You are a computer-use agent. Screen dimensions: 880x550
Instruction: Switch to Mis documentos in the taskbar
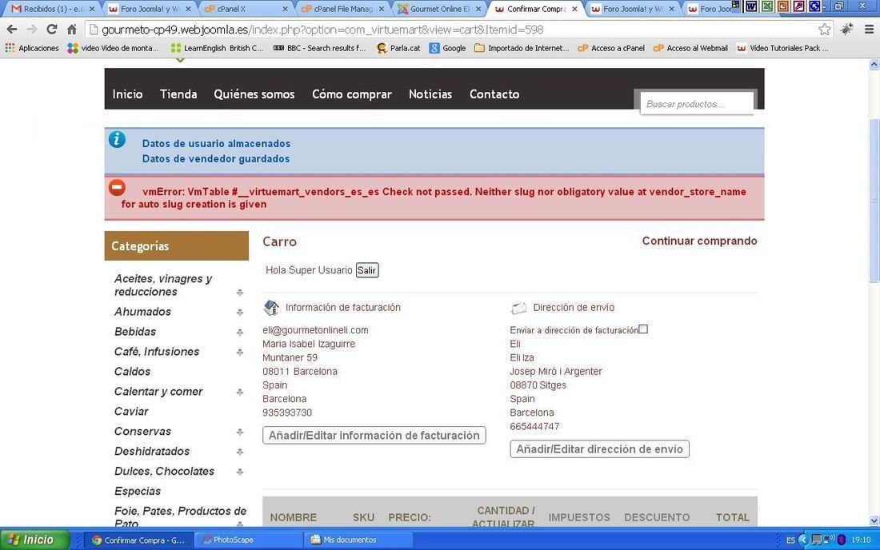358,540
